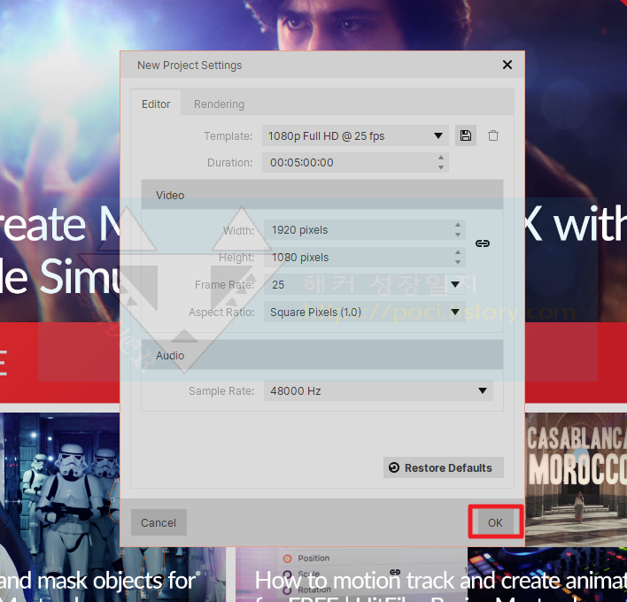Click Restore Defaults button
The image size is (627, 602).
pyautogui.click(x=443, y=467)
